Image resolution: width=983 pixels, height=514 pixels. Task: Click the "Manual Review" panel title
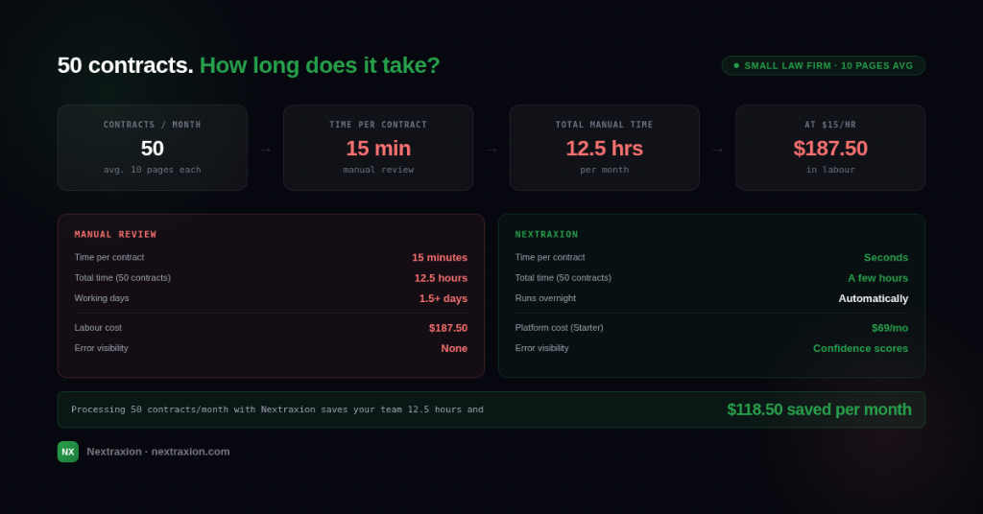tap(115, 234)
